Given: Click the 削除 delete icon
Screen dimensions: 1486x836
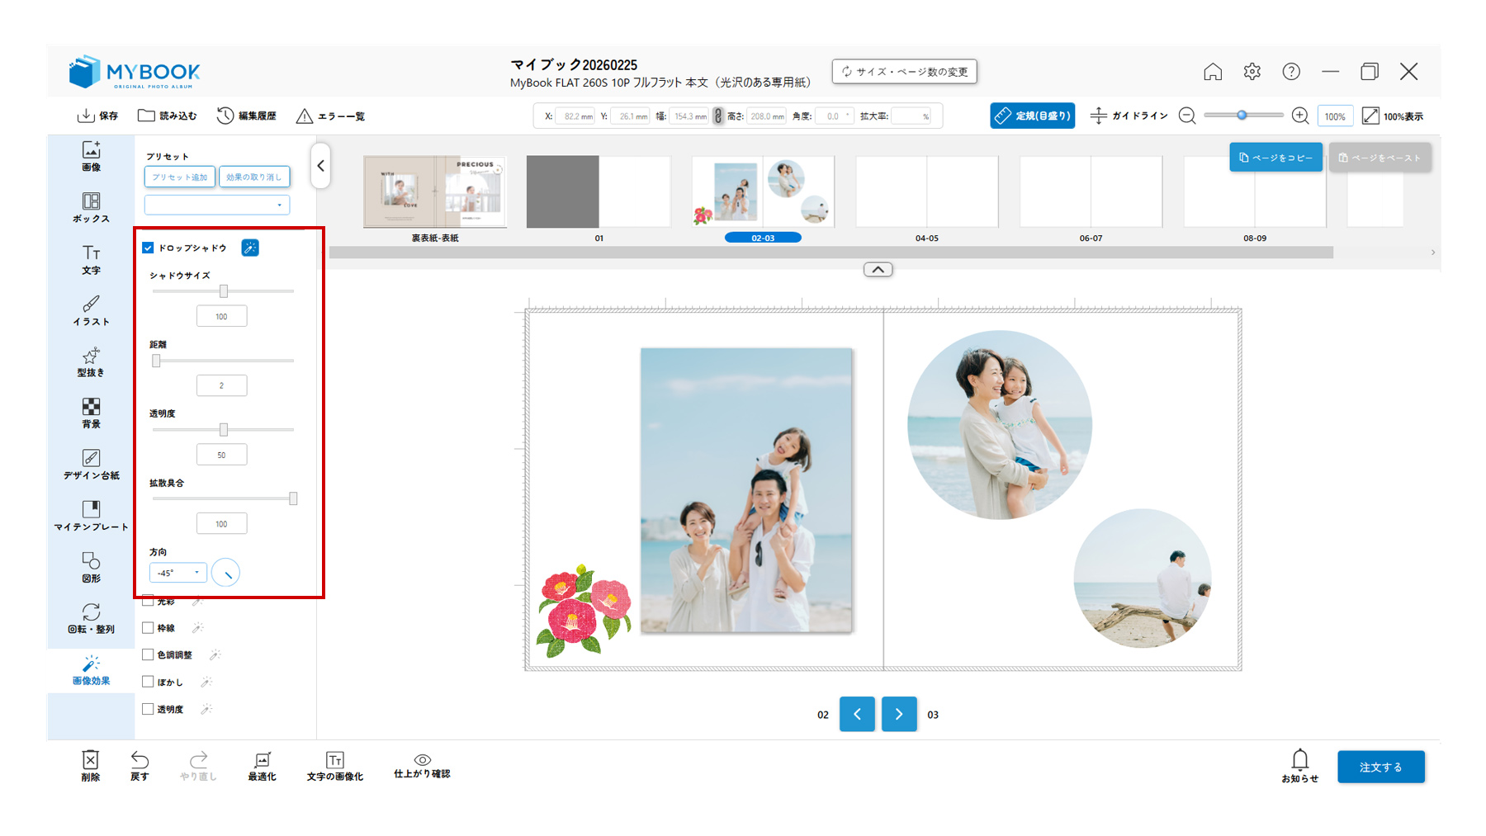Looking at the screenshot, I should [91, 766].
